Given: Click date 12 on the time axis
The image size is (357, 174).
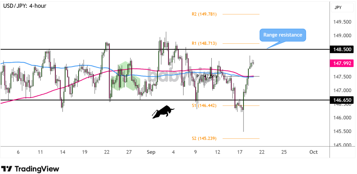Looking at the screenshot, I should coord(218,152).
